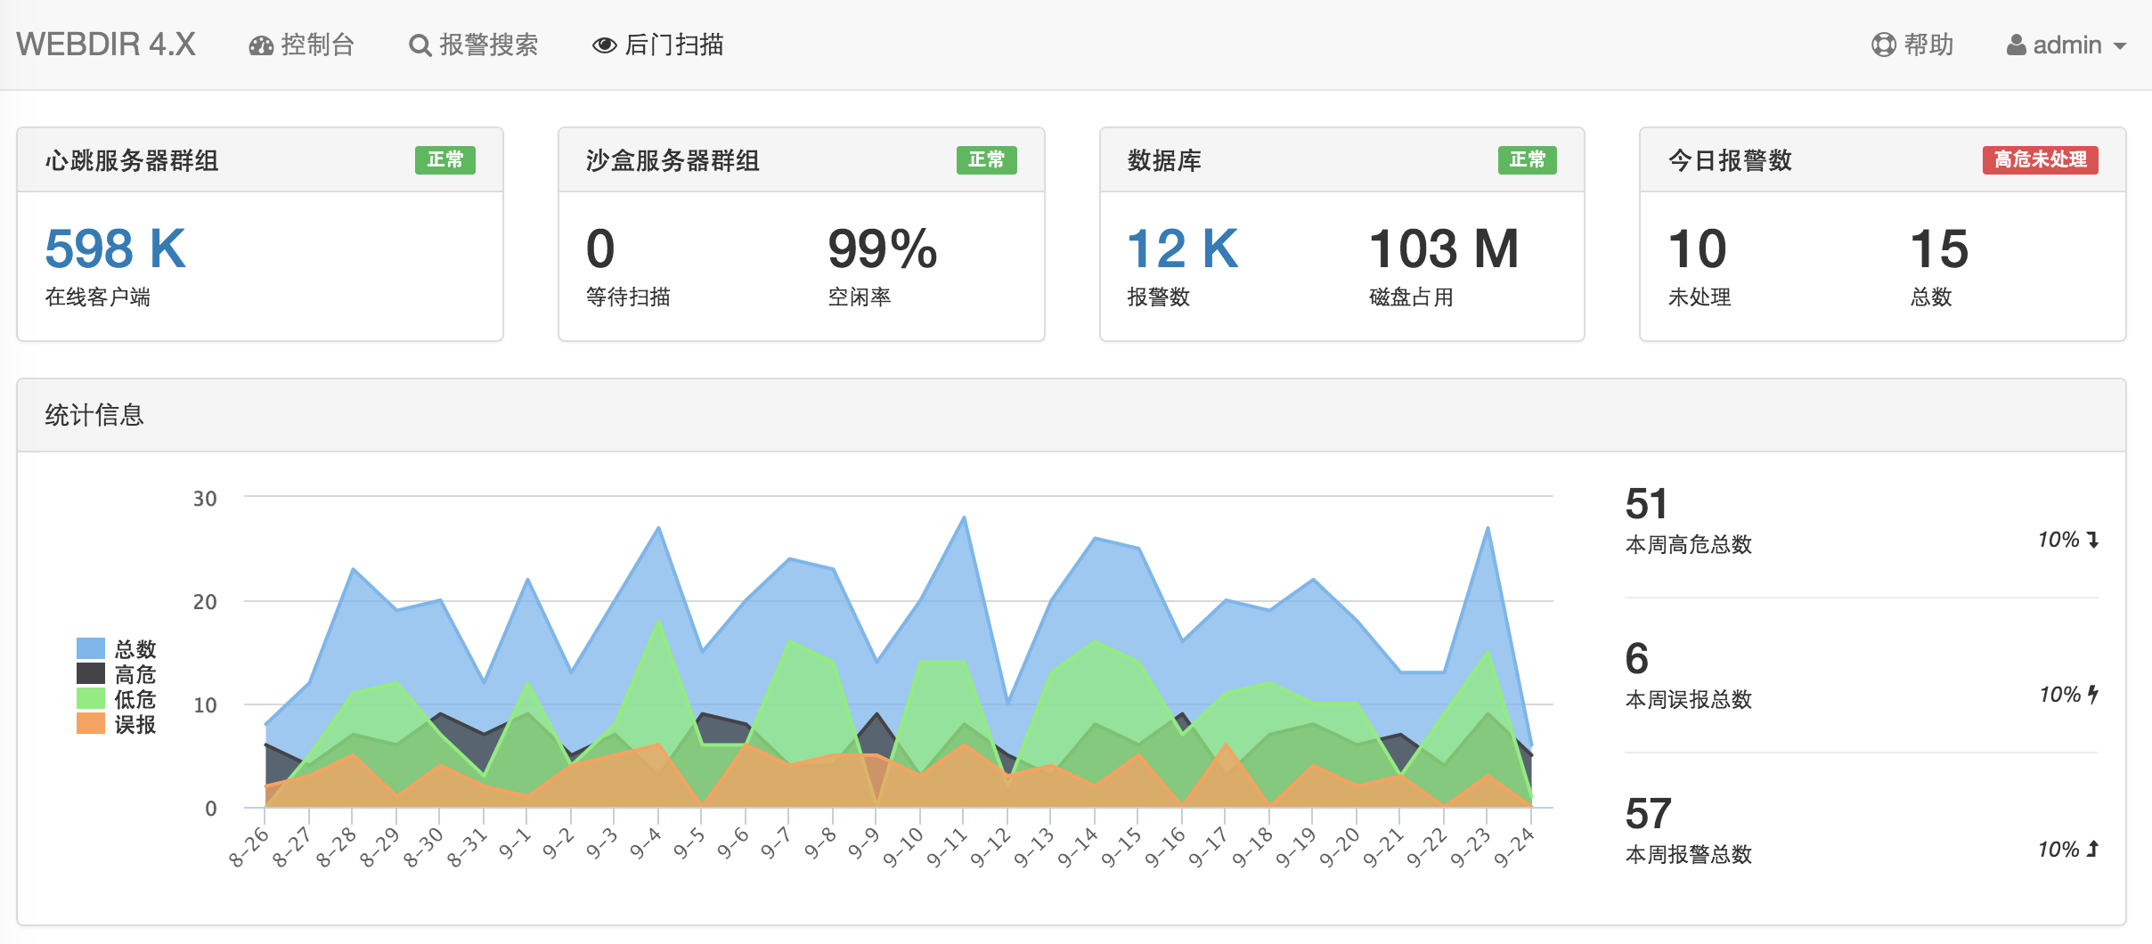This screenshot has height=944, width=2152.
Task: Click the red 高危未处理 badge
Action: [x=2040, y=159]
